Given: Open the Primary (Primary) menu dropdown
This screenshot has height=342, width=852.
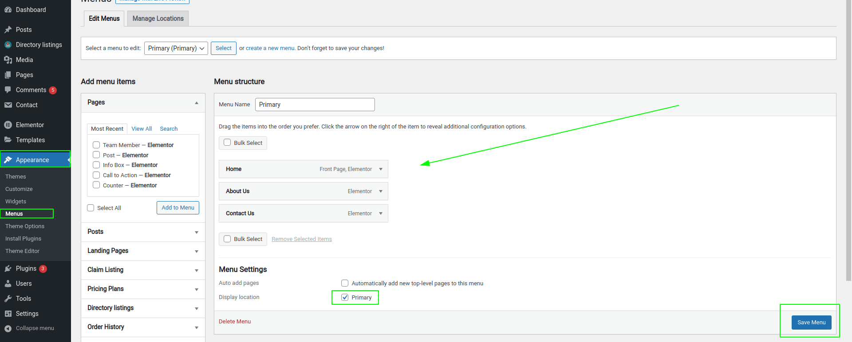Looking at the screenshot, I should pos(176,48).
